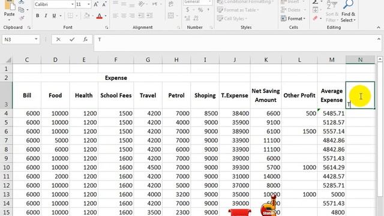Collapse the ribbon with the chevron

click(x=379, y=28)
